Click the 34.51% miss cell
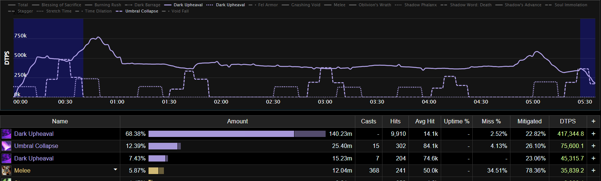Viewport: 601px width, 181px height. point(497,171)
